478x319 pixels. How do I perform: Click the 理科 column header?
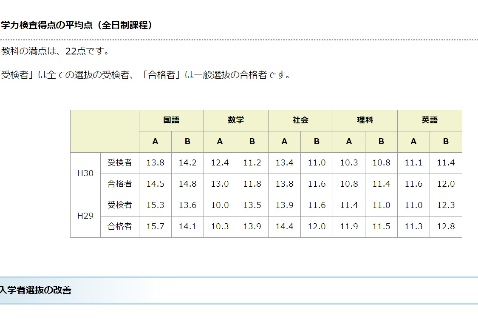[365, 120]
